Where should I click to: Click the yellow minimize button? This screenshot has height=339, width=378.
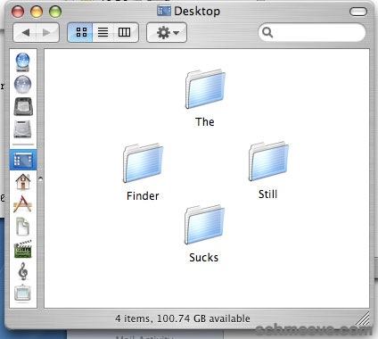37,12
